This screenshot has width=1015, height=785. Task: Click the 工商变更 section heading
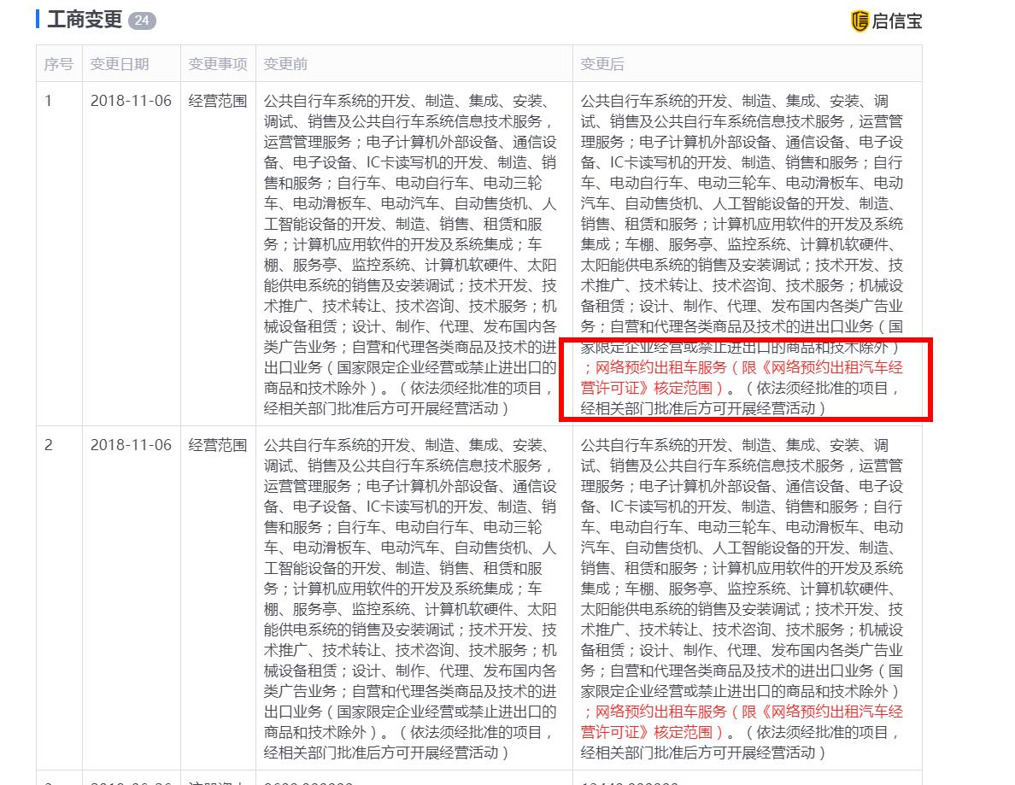[85, 20]
